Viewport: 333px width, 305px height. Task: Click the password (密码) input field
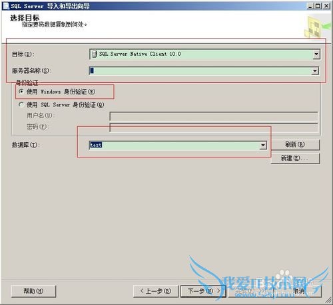[x=214, y=127]
